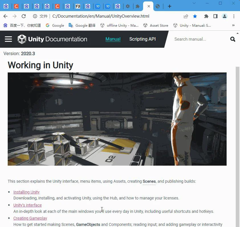Follow the Unity's interface link
This screenshot has width=240, height=227.
[28, 205]
